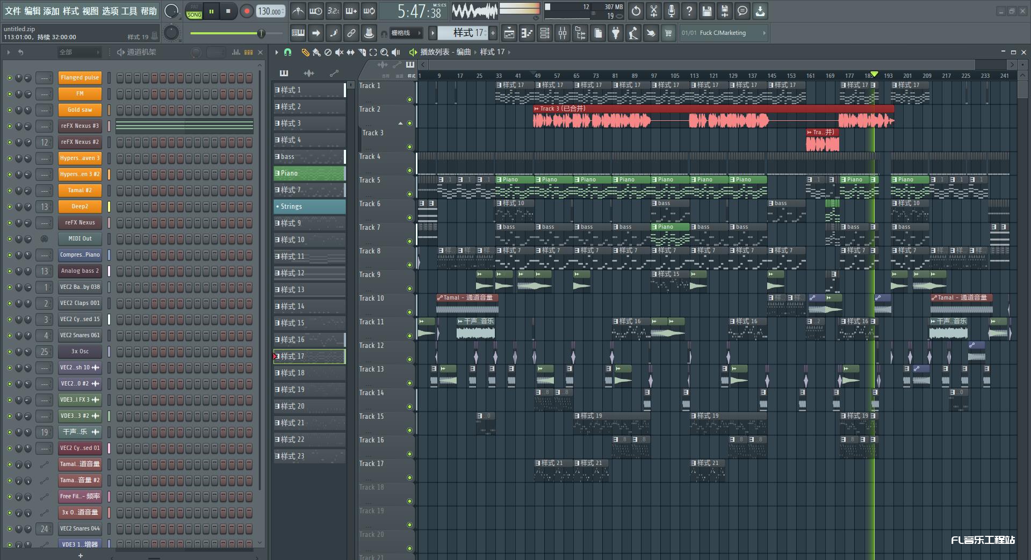Screen dimensions: 1031x560
Task: Open the shopping cart content library
Action: [668, 33]
